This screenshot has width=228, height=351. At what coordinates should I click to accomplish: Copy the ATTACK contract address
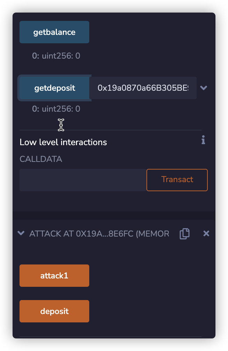point(184,234)
